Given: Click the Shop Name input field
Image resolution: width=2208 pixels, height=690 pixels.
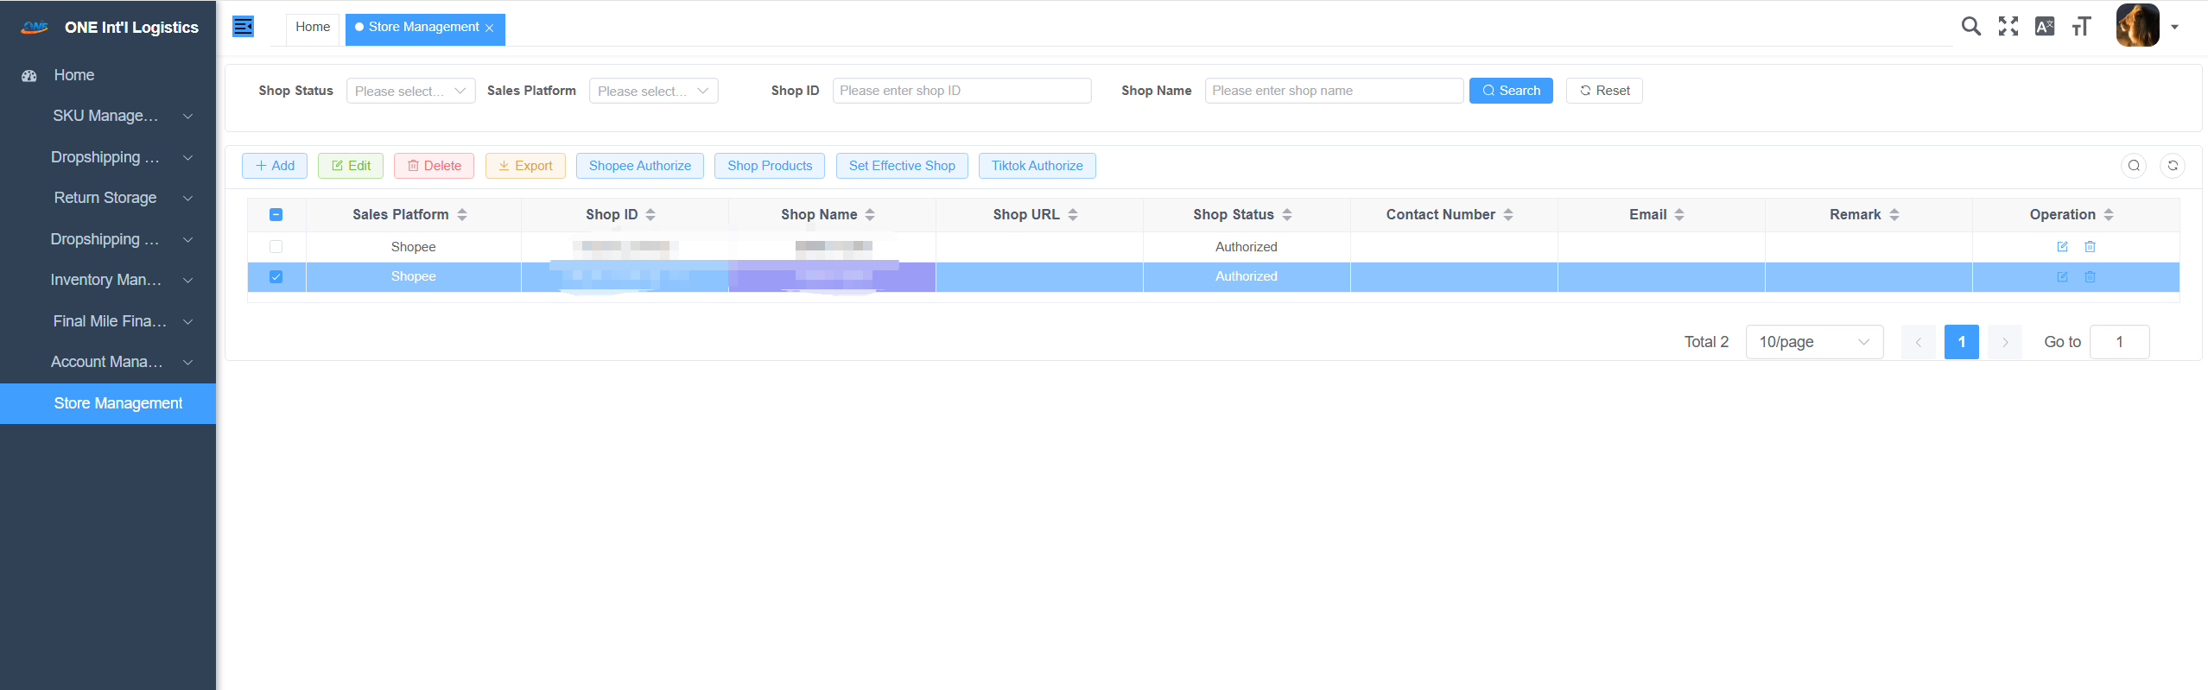Looking at the screenshot, I should tap(1333, 91).
